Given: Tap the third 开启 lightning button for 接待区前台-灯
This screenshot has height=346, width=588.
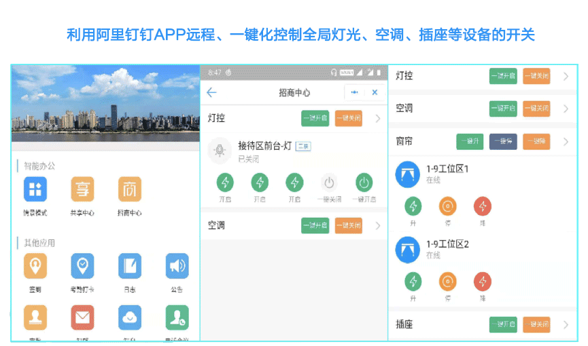Looking at the screenshot, I should coord(295,182).
